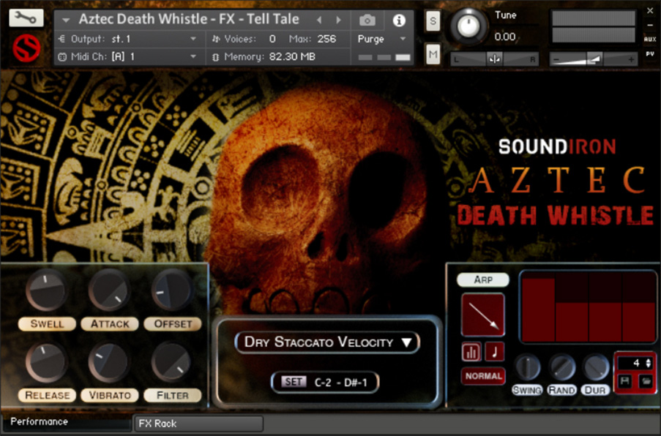Save the arp pattern with the disk icon

pyautogui.click(x=626, y=382)
